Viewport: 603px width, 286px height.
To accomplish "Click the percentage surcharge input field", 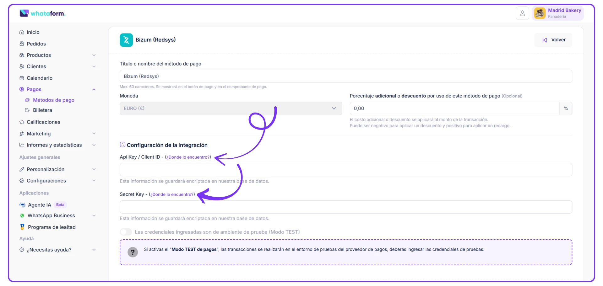I will pyautogui.click(x=454, y=109).
